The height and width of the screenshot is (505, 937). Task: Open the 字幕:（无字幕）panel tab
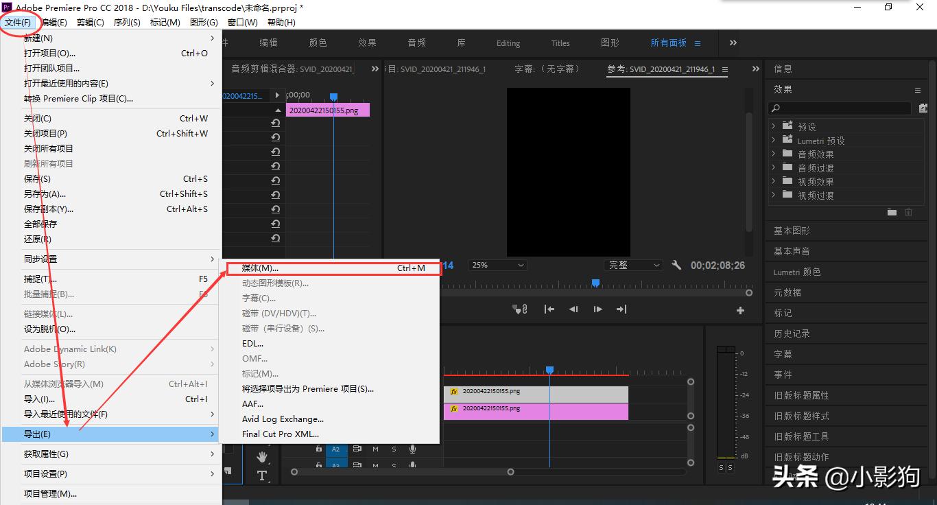[548, 69]
